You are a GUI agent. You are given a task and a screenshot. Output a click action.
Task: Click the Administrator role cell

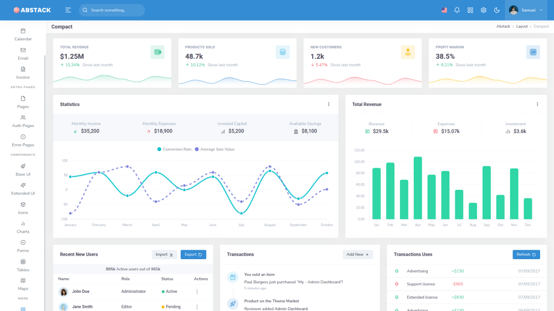[x=134, y=292]
